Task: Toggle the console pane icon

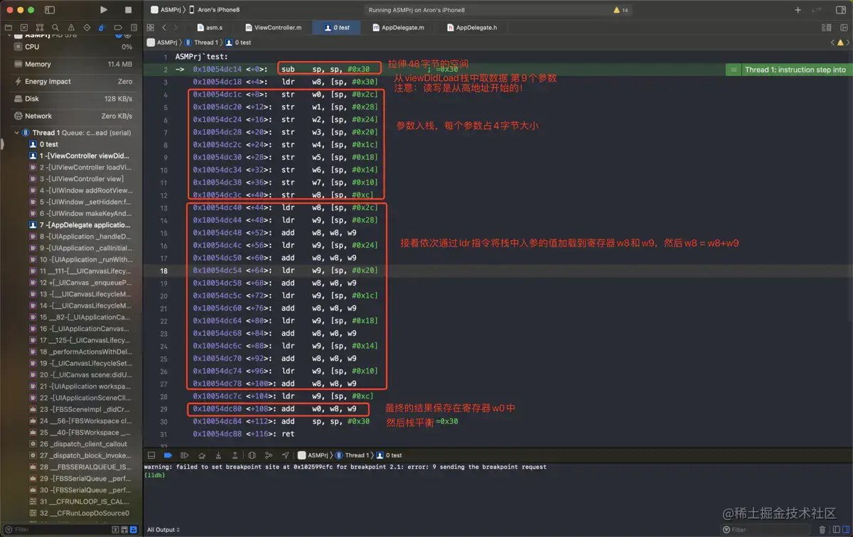Action: [844, 530]
